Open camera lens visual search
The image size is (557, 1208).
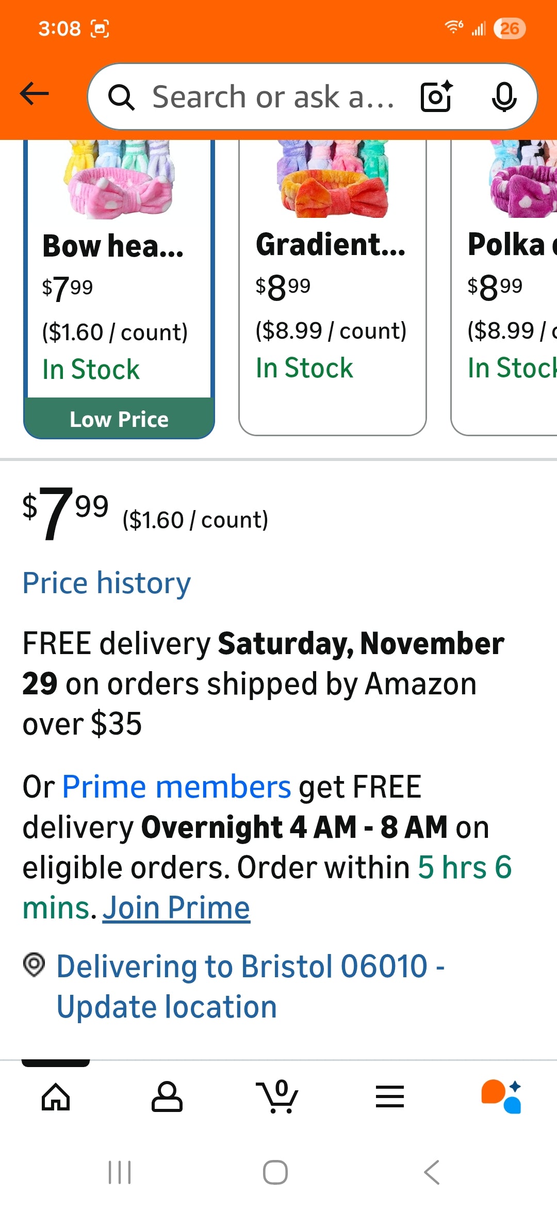436,97
